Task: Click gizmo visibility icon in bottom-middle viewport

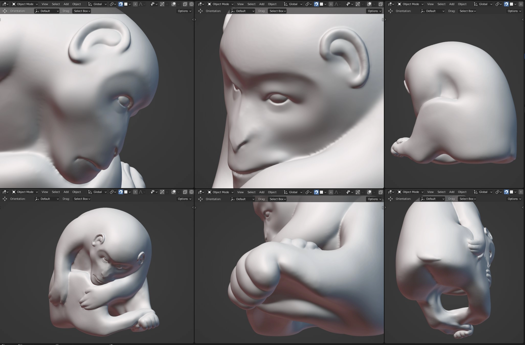Action: click(358, 192)
